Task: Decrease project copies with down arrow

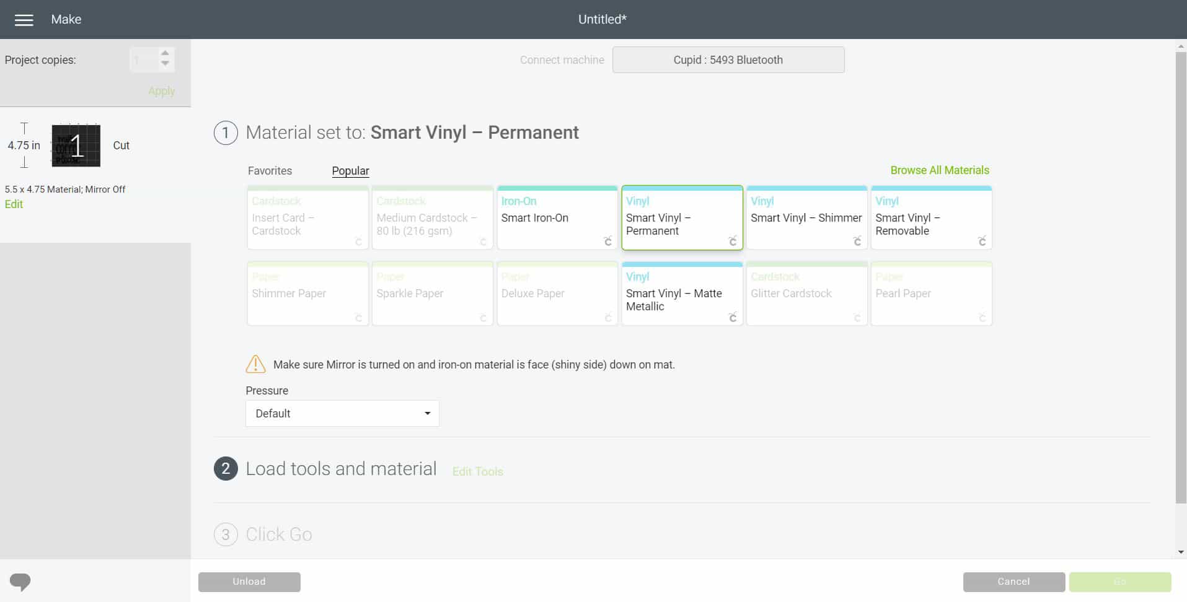Action: [165, 64]
